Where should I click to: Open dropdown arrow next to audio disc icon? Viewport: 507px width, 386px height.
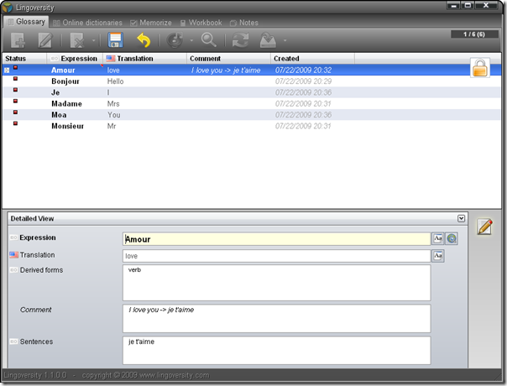point(191,41)
